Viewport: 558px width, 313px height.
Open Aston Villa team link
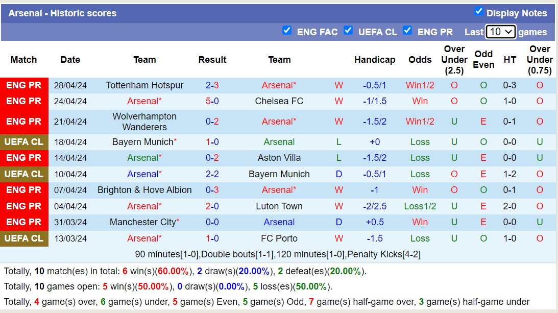279,158
